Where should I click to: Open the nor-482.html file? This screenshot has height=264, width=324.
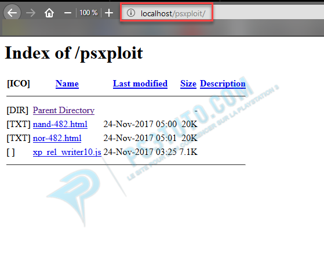point(57,138)
